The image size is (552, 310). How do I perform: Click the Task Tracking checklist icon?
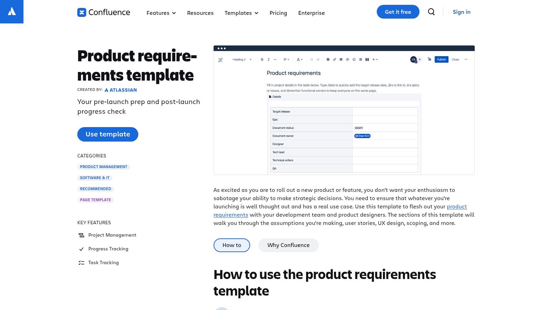(81, 263)
